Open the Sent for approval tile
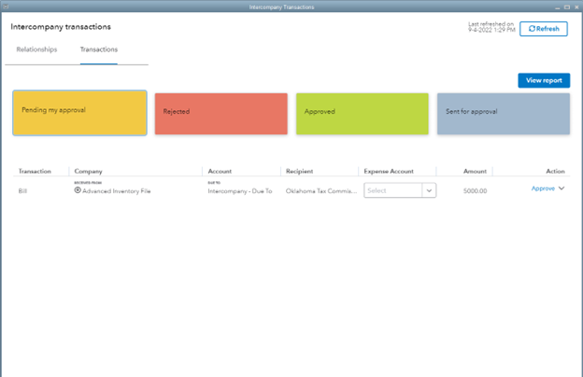The height and width of the screenshot is (377, 583). [504, 113]
